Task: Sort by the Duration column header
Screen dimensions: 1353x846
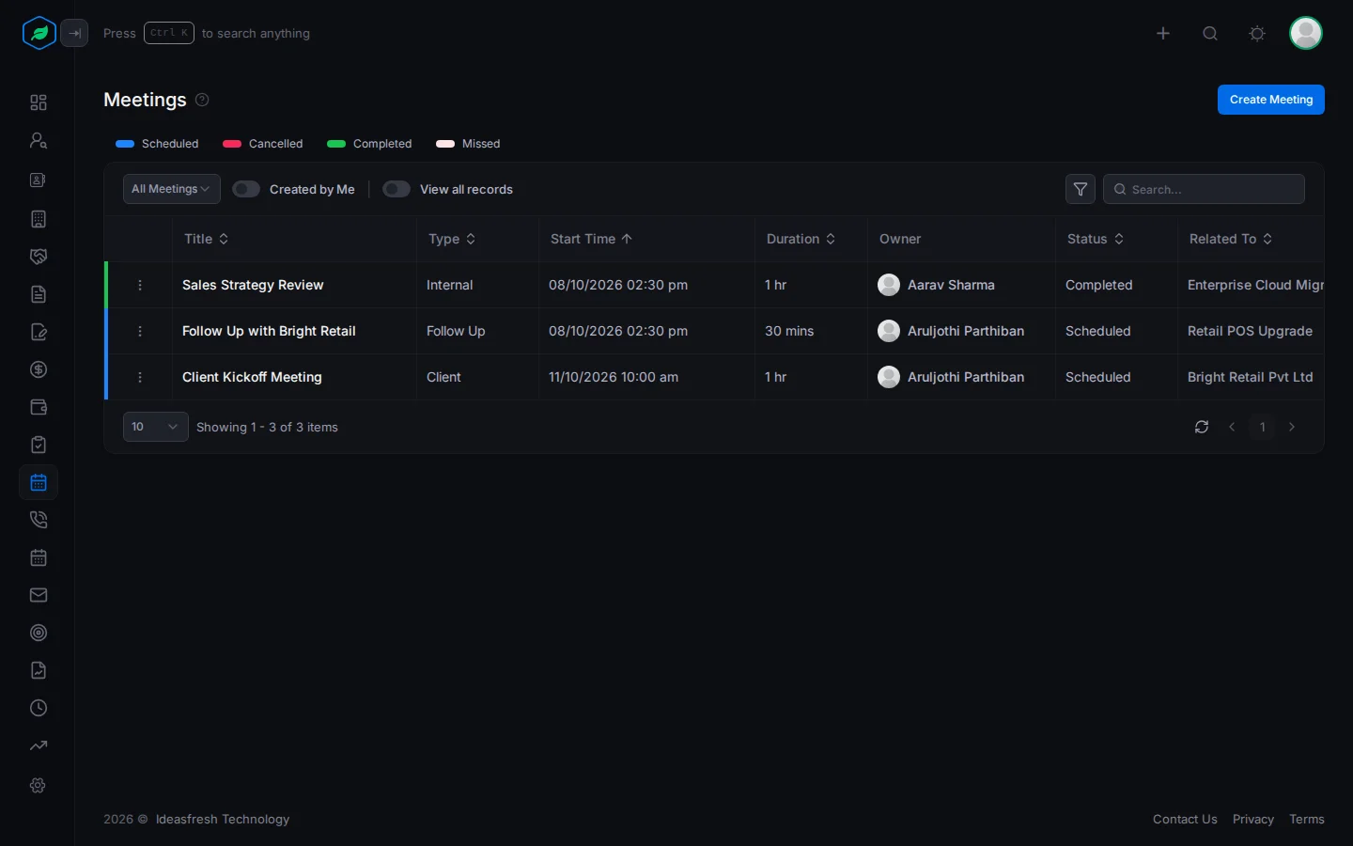Action: (801, 239)
